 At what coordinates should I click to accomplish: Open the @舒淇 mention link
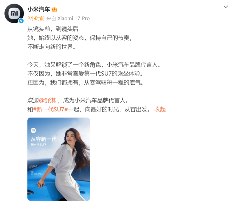pos(47,100)
